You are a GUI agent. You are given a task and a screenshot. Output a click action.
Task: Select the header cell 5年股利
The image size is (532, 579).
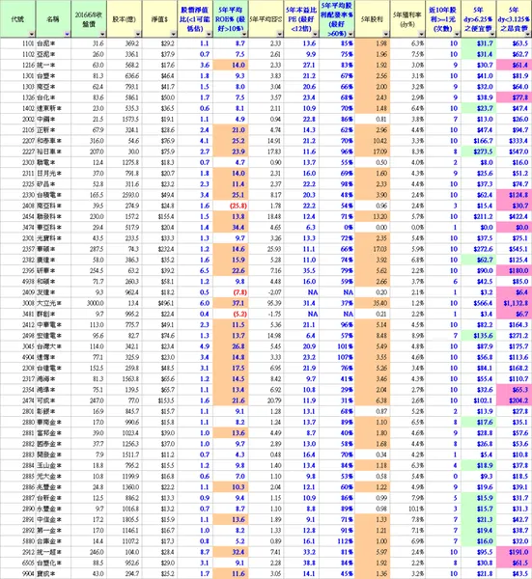[x=373, y=19]
